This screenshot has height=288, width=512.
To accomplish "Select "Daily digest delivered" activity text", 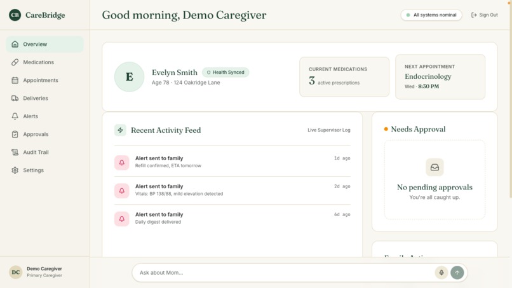I will click(158, 222).
